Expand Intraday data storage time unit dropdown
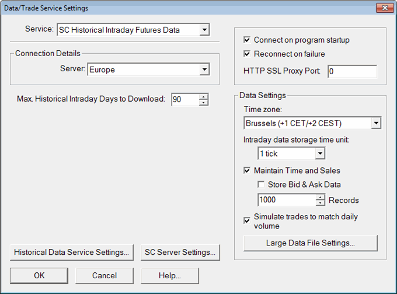This screenshot has height=294, width=397. tap(319, 154)
